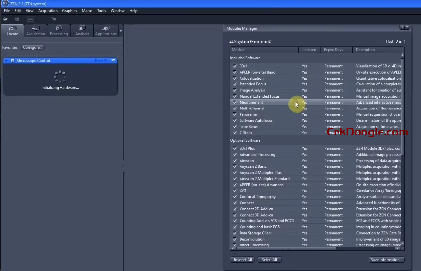
Task: Uncheck the Deconvolution module checkbox
Action: coord(235,239)
